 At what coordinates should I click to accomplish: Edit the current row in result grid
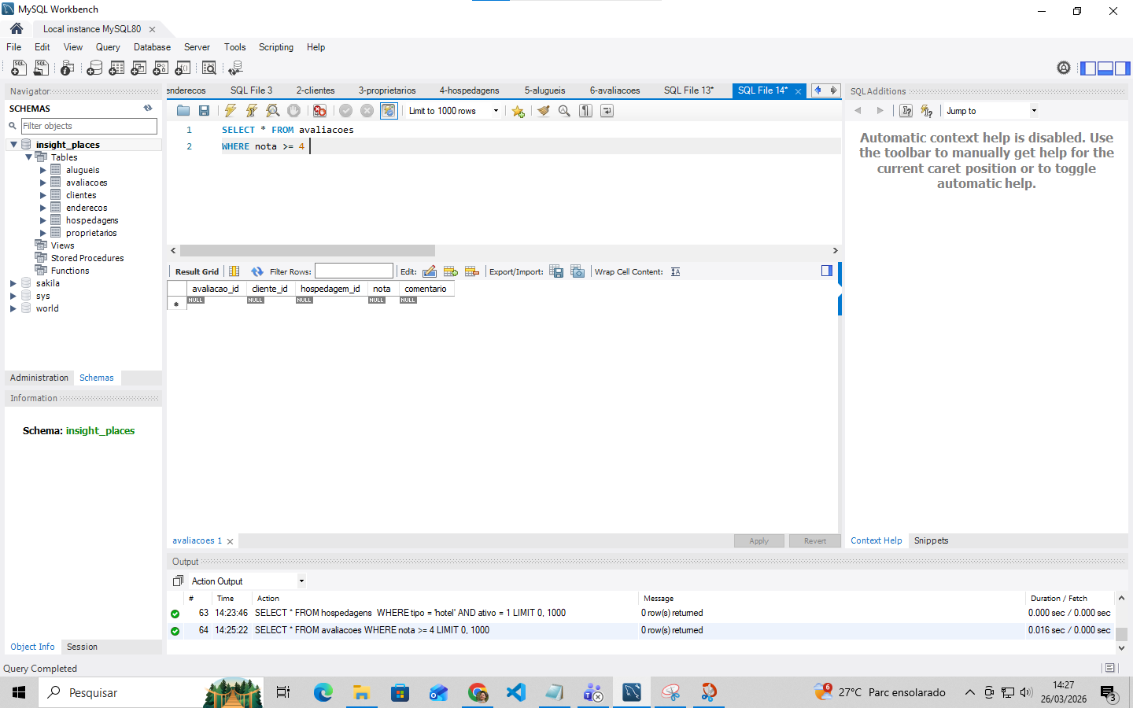pyautogui.click(x=430, y=271)
